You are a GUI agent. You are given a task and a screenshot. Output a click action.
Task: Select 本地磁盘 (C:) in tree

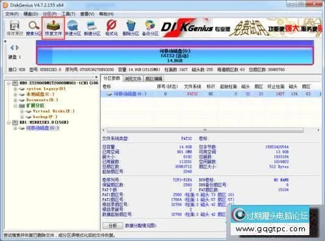(40, 94)
